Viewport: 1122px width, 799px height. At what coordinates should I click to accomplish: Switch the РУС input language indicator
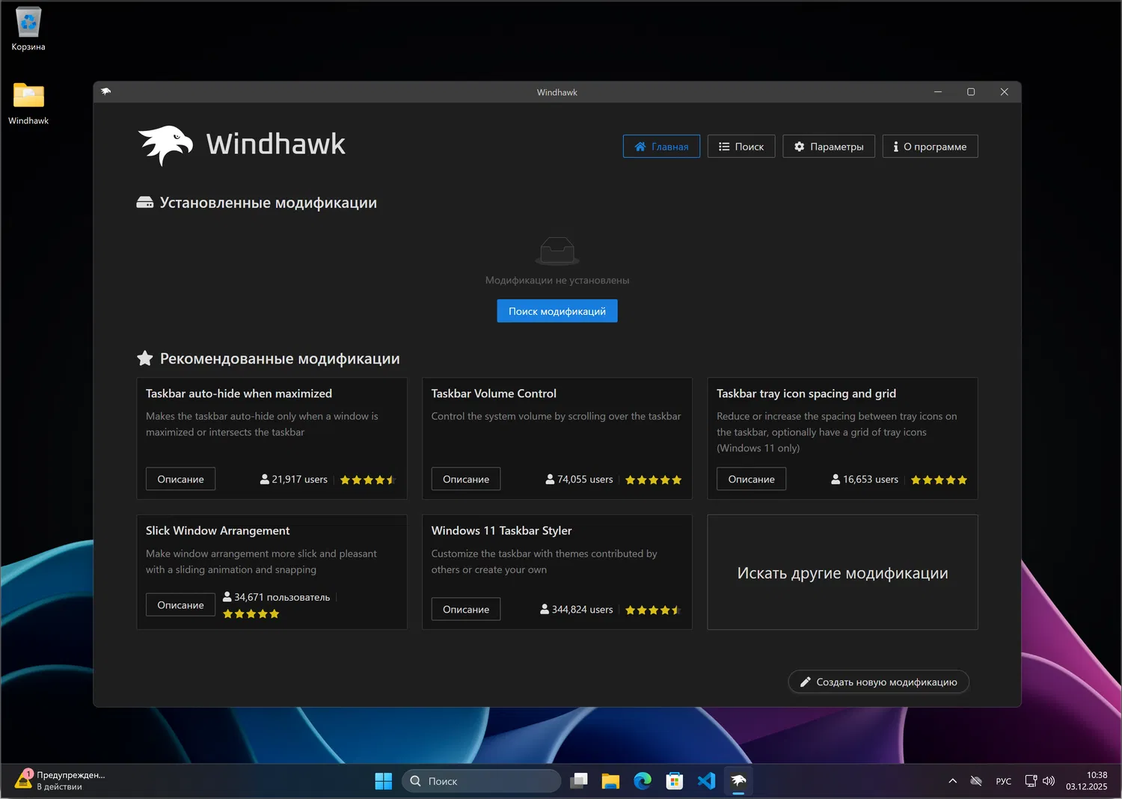pyautogui.click(x=1004, y=781)
